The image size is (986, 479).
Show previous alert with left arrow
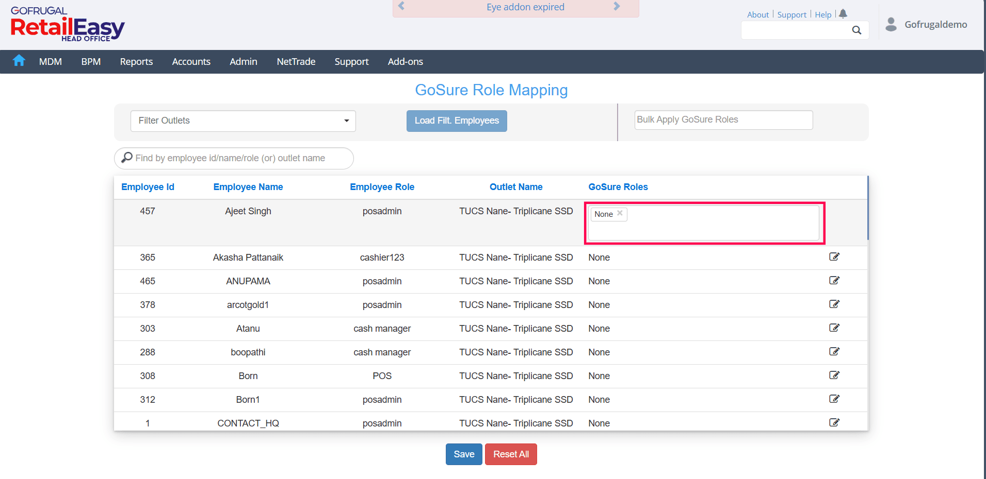(x=401, y=7)
